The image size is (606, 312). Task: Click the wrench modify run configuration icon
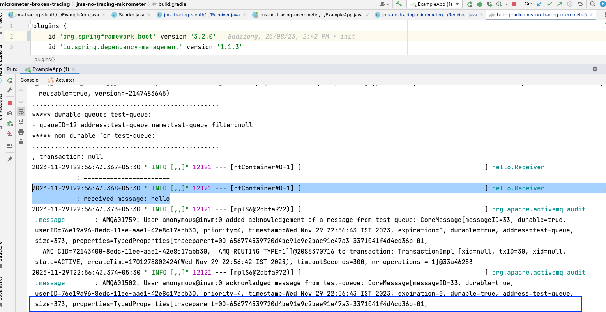10,90
